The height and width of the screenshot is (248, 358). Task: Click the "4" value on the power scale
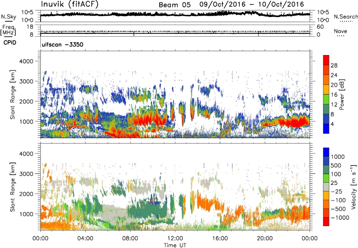(x=332, y=124)
